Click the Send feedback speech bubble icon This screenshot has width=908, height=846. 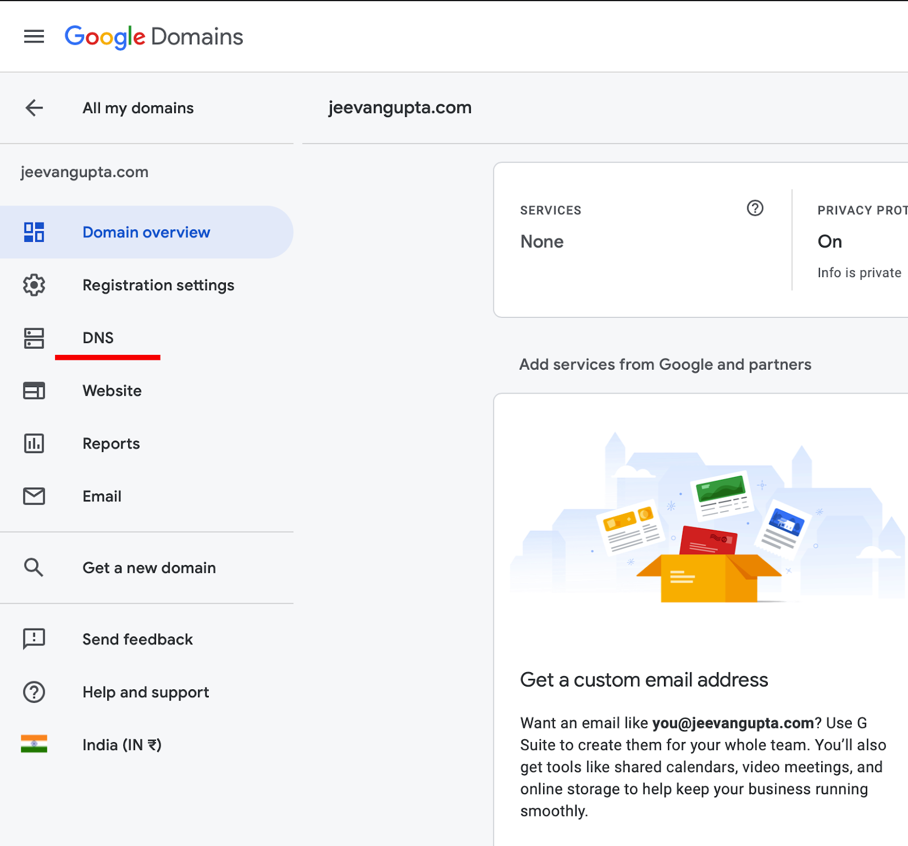click(34, 639)
